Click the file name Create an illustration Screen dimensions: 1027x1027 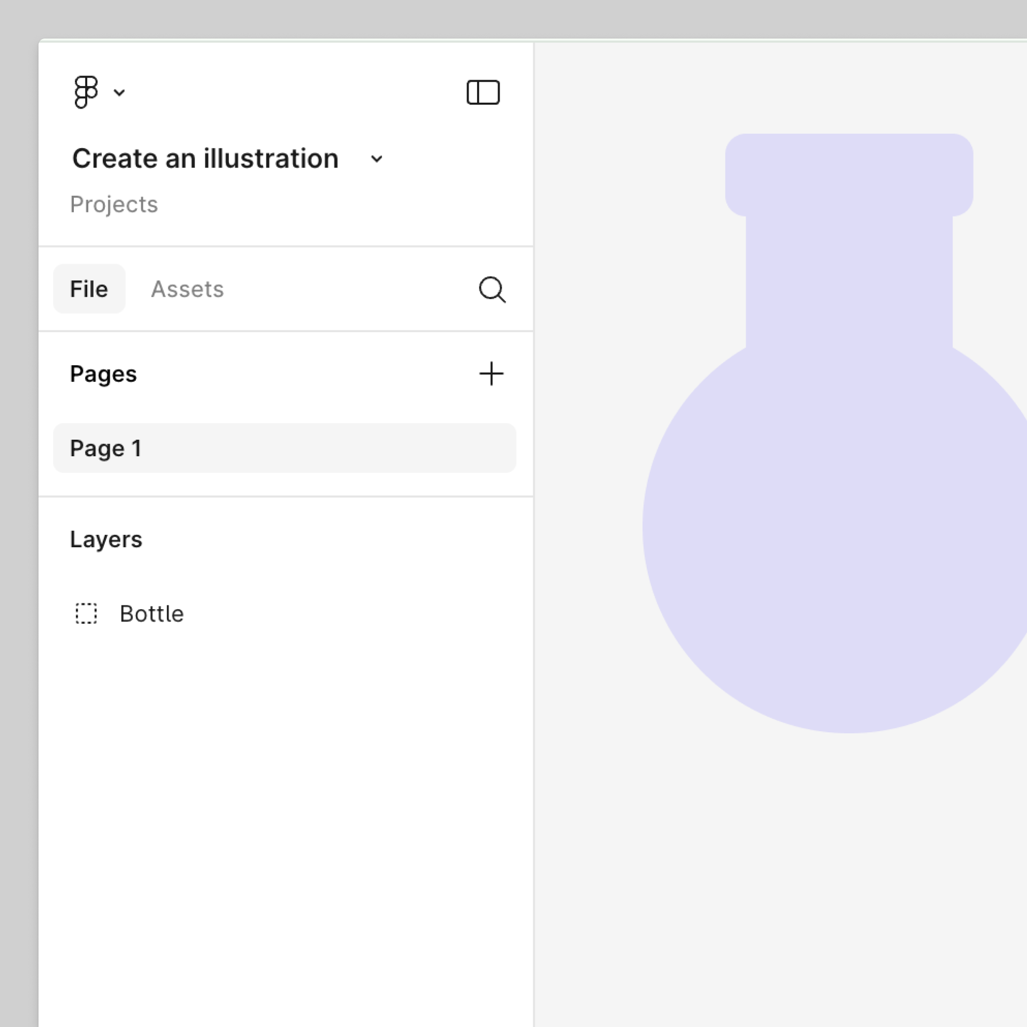point(205,159)
